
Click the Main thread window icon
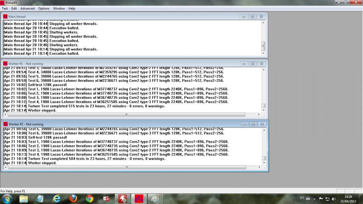[x=5, y=17]
